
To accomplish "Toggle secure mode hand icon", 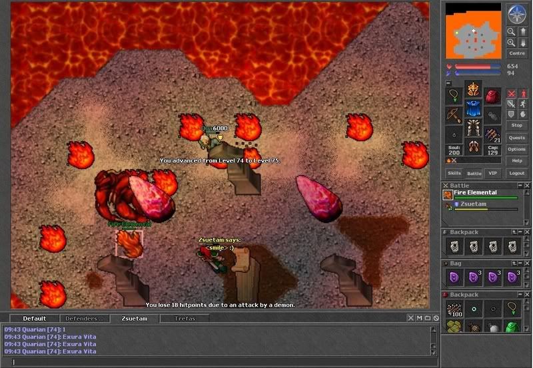I will point(523,114).
